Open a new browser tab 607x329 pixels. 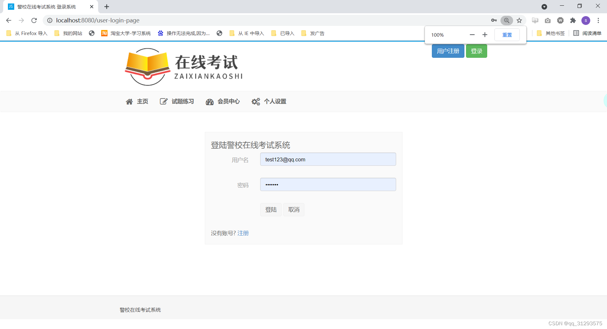107,7
